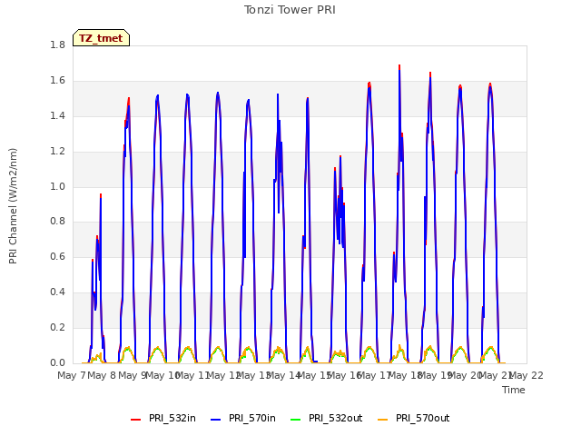Click the orange PRI_570out legend swatch

pyautogui.click(x=383, y=420)
